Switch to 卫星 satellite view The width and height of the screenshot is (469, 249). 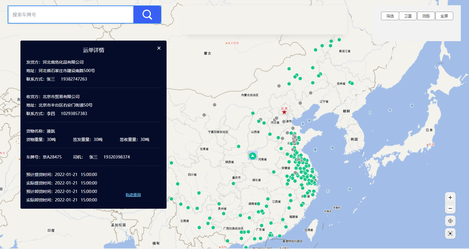click(x=408, y=16)
